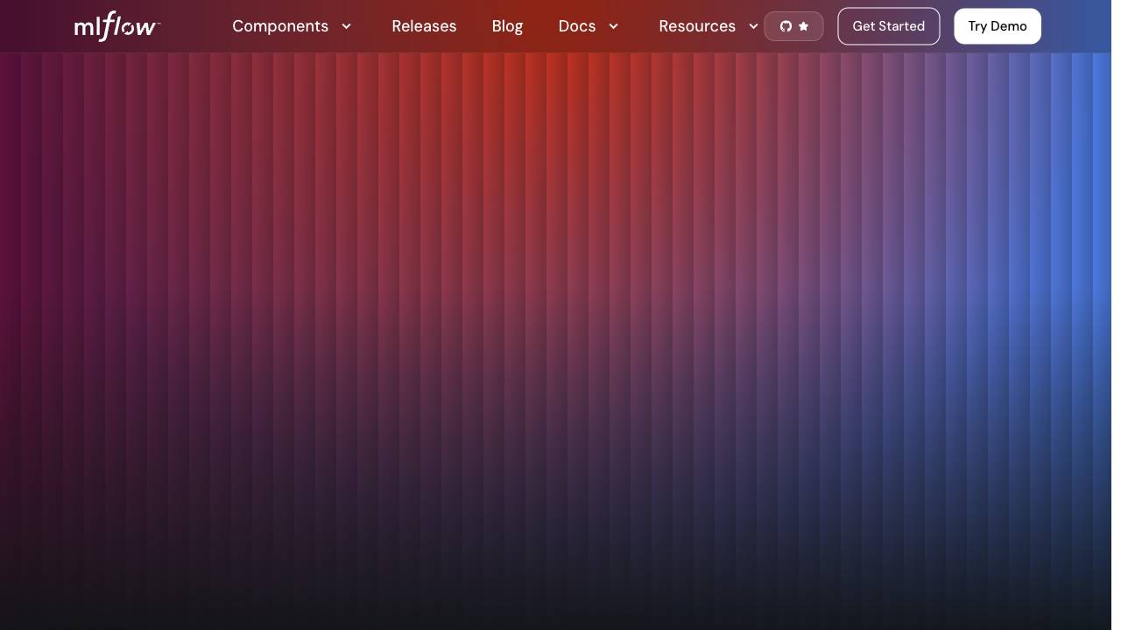Click the Try Demo button
This screenshot has width=1121, height=630.
[998, 26]
